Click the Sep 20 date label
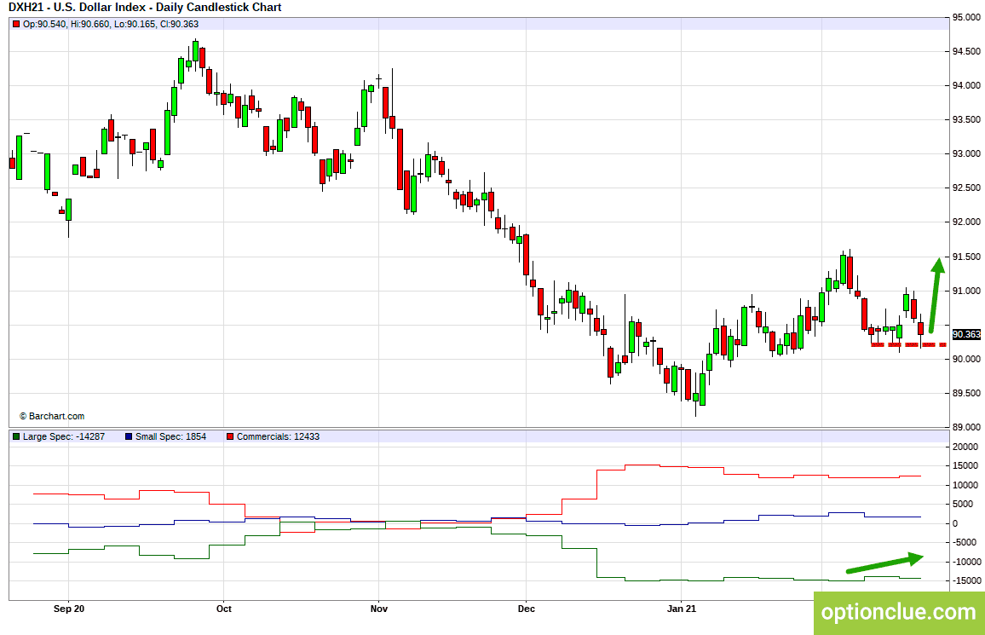Image resolution: width=985 pixels, height=635 pixels. [68, 609]
